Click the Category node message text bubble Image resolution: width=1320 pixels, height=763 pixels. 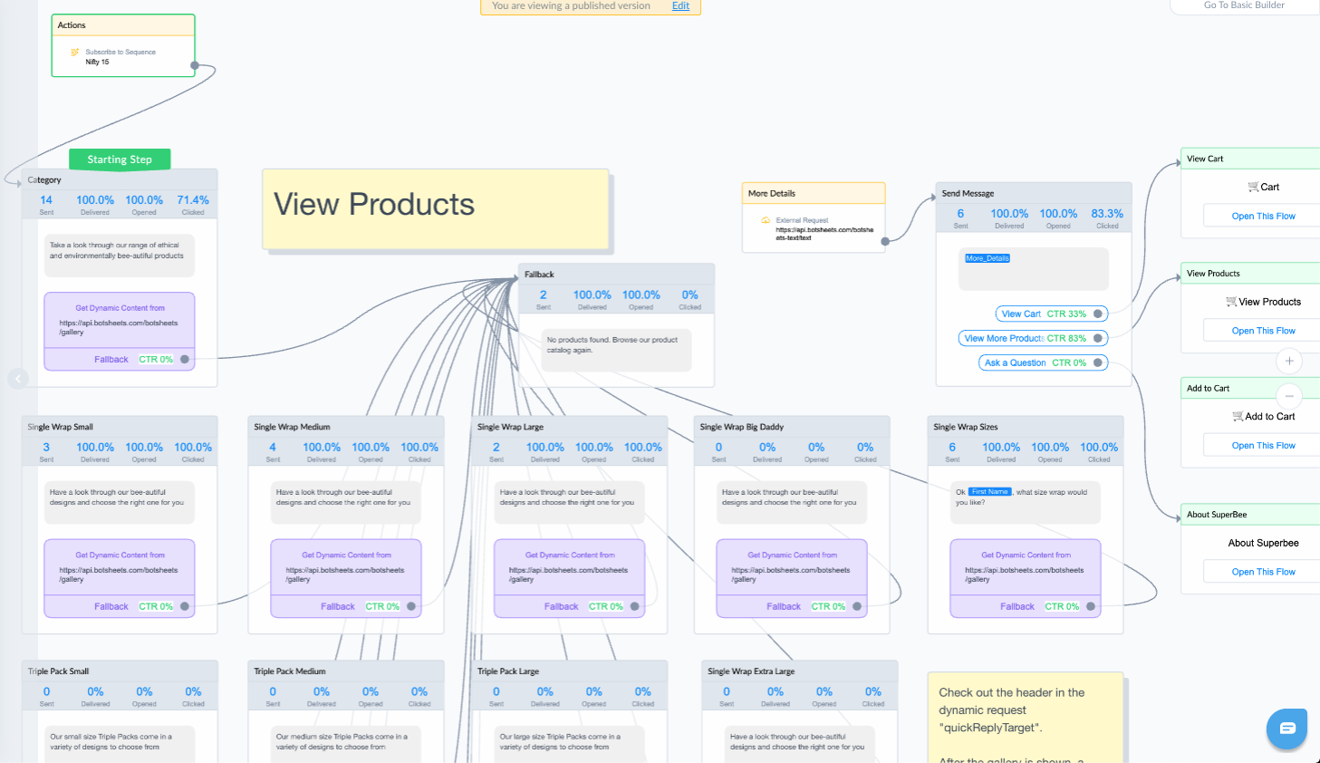point(120,256)
